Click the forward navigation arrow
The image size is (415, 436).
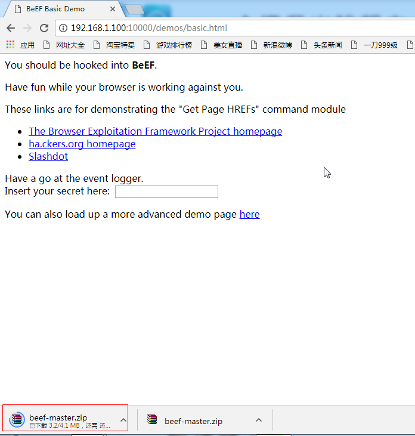click(x=27, y=28)
